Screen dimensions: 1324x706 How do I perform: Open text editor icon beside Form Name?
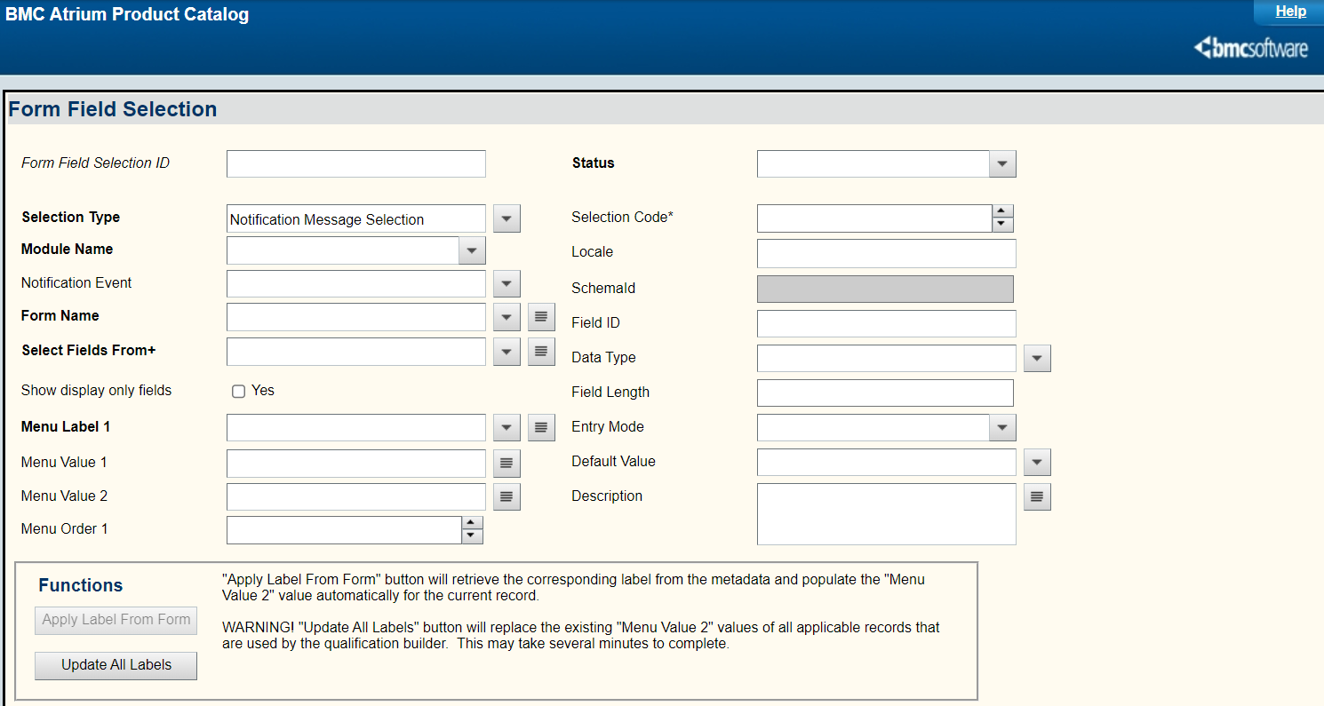[541, 317]
